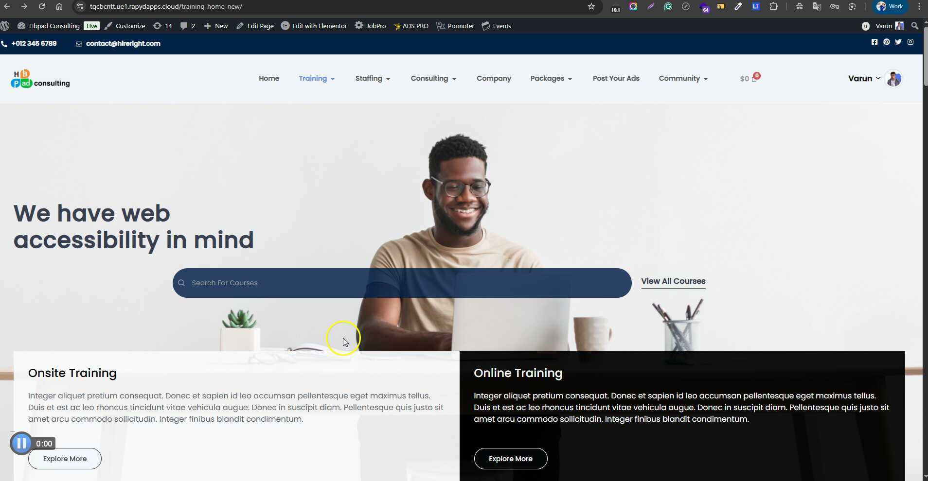Open the Pinterest social icon
Image resolution: width=928 pixels, height=481 pixels.
point(887,42)
